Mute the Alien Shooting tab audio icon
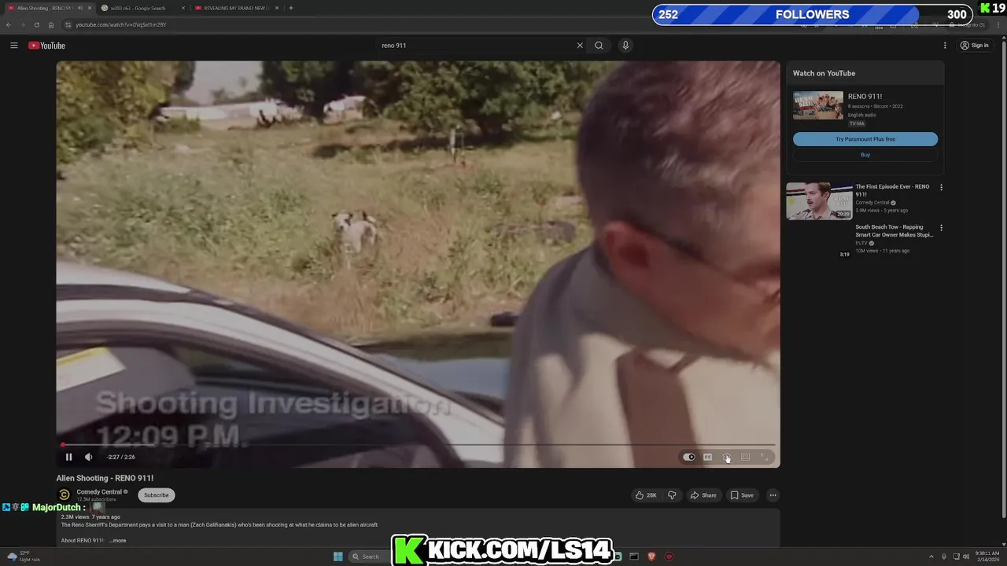1007x566 pixels. [79, 8]
